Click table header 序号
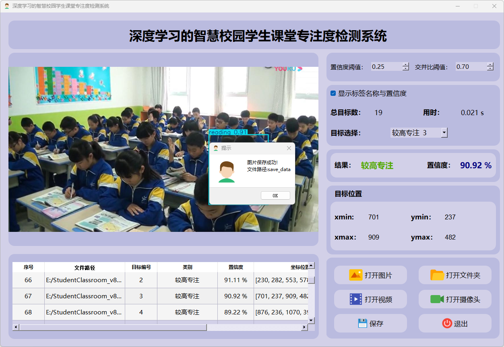Image resolution: width=504 pixels, height=347 pixels. 28,267
